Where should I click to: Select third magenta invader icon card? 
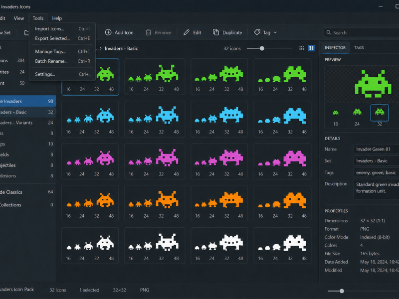[219, 161]
